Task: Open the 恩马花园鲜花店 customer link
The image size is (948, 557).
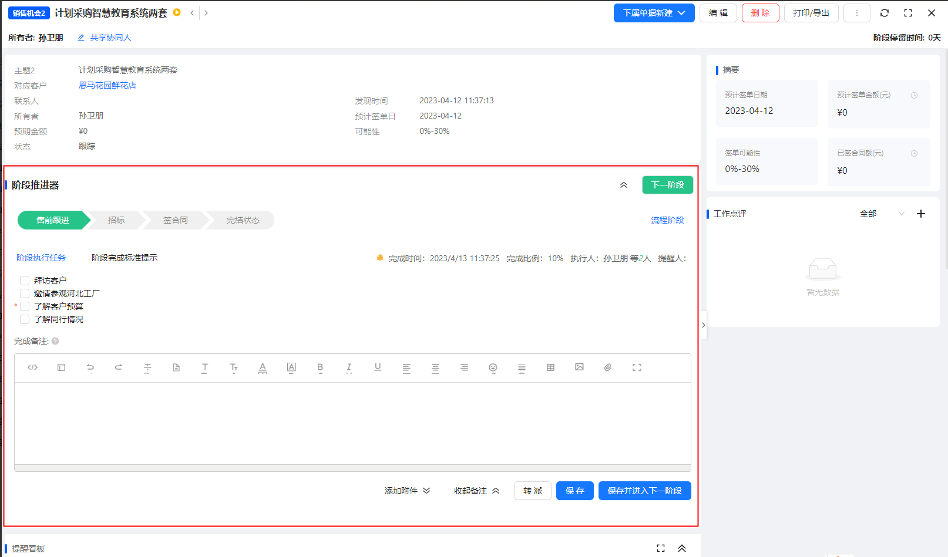Action: pos(107,85)
